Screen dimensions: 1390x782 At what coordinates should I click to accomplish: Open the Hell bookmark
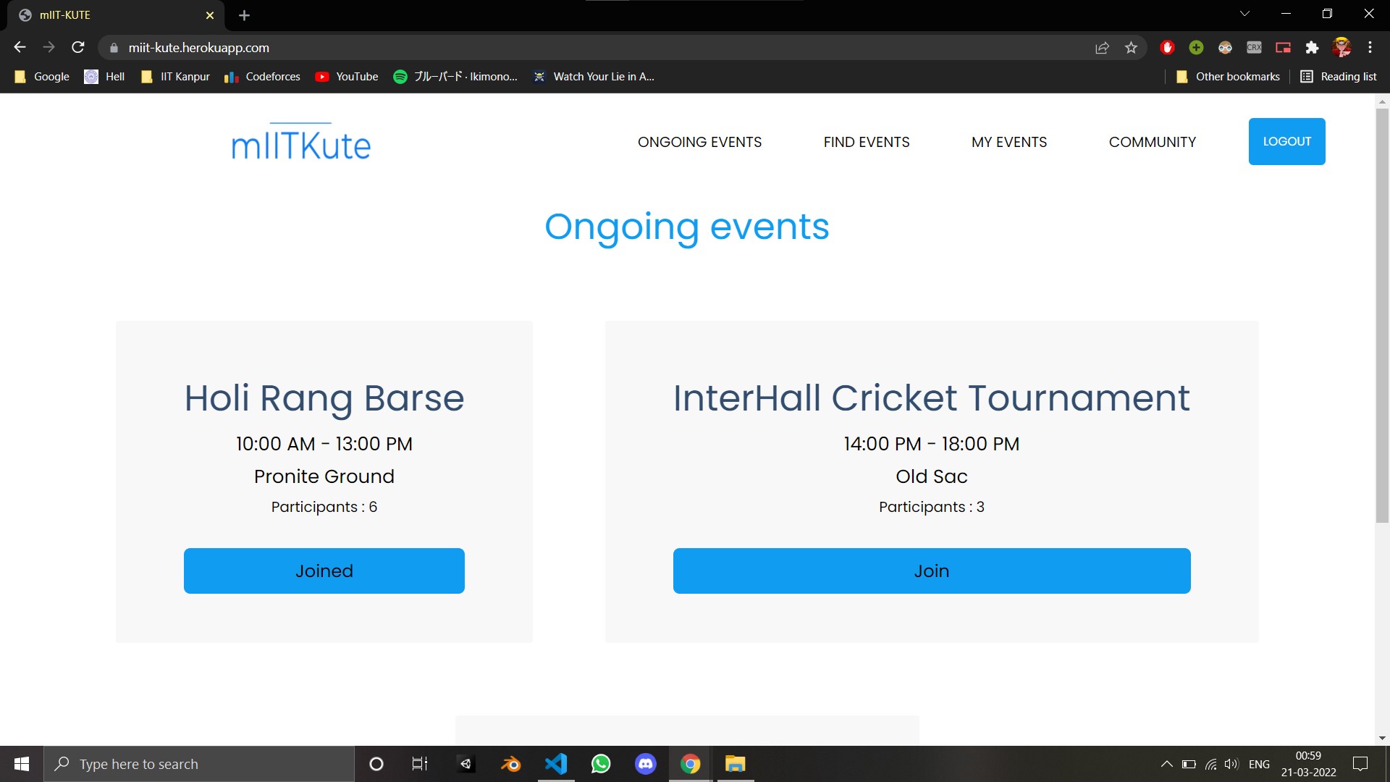pyautogui.click(x=105, y=77)
